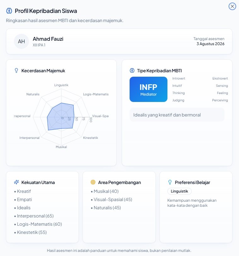
Task: Click the assessment date 3 Agustus 2026
Action: point(210,44)
